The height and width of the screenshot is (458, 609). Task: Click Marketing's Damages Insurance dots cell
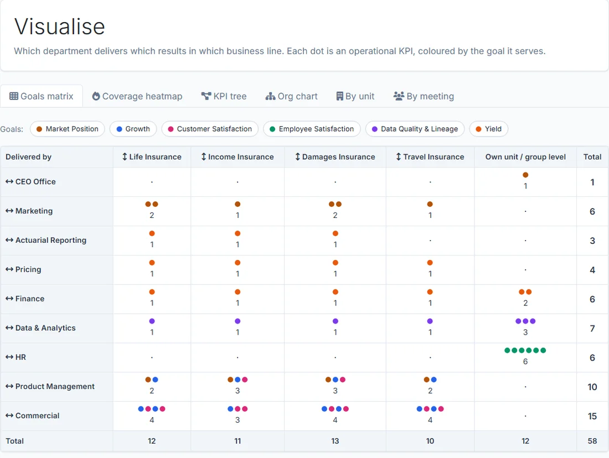click(335, 211)
